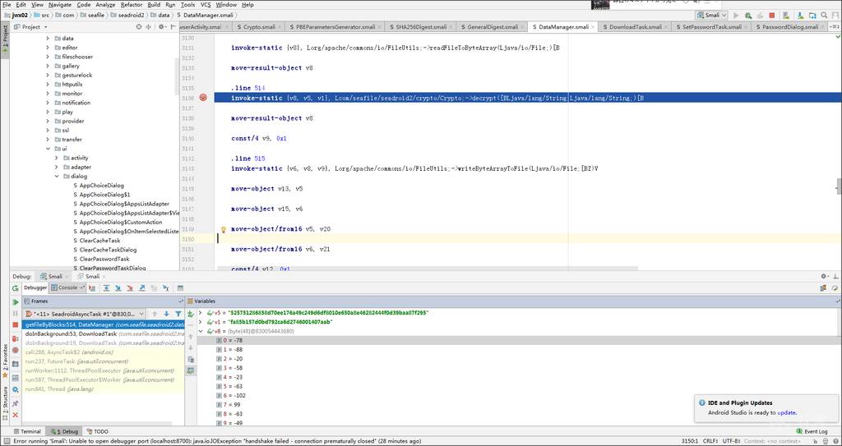Screen dimensions: 842x446
Task: Switch to PasswordDialog.smali tab
Action: click(x=792, y=27)
